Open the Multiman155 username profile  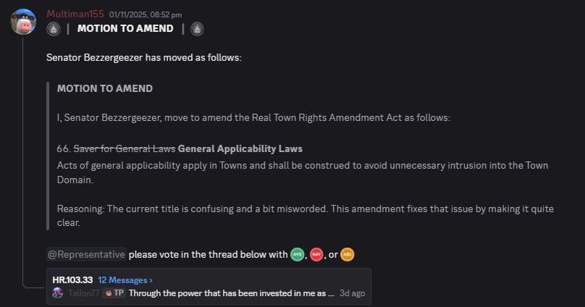coord(75,14)
